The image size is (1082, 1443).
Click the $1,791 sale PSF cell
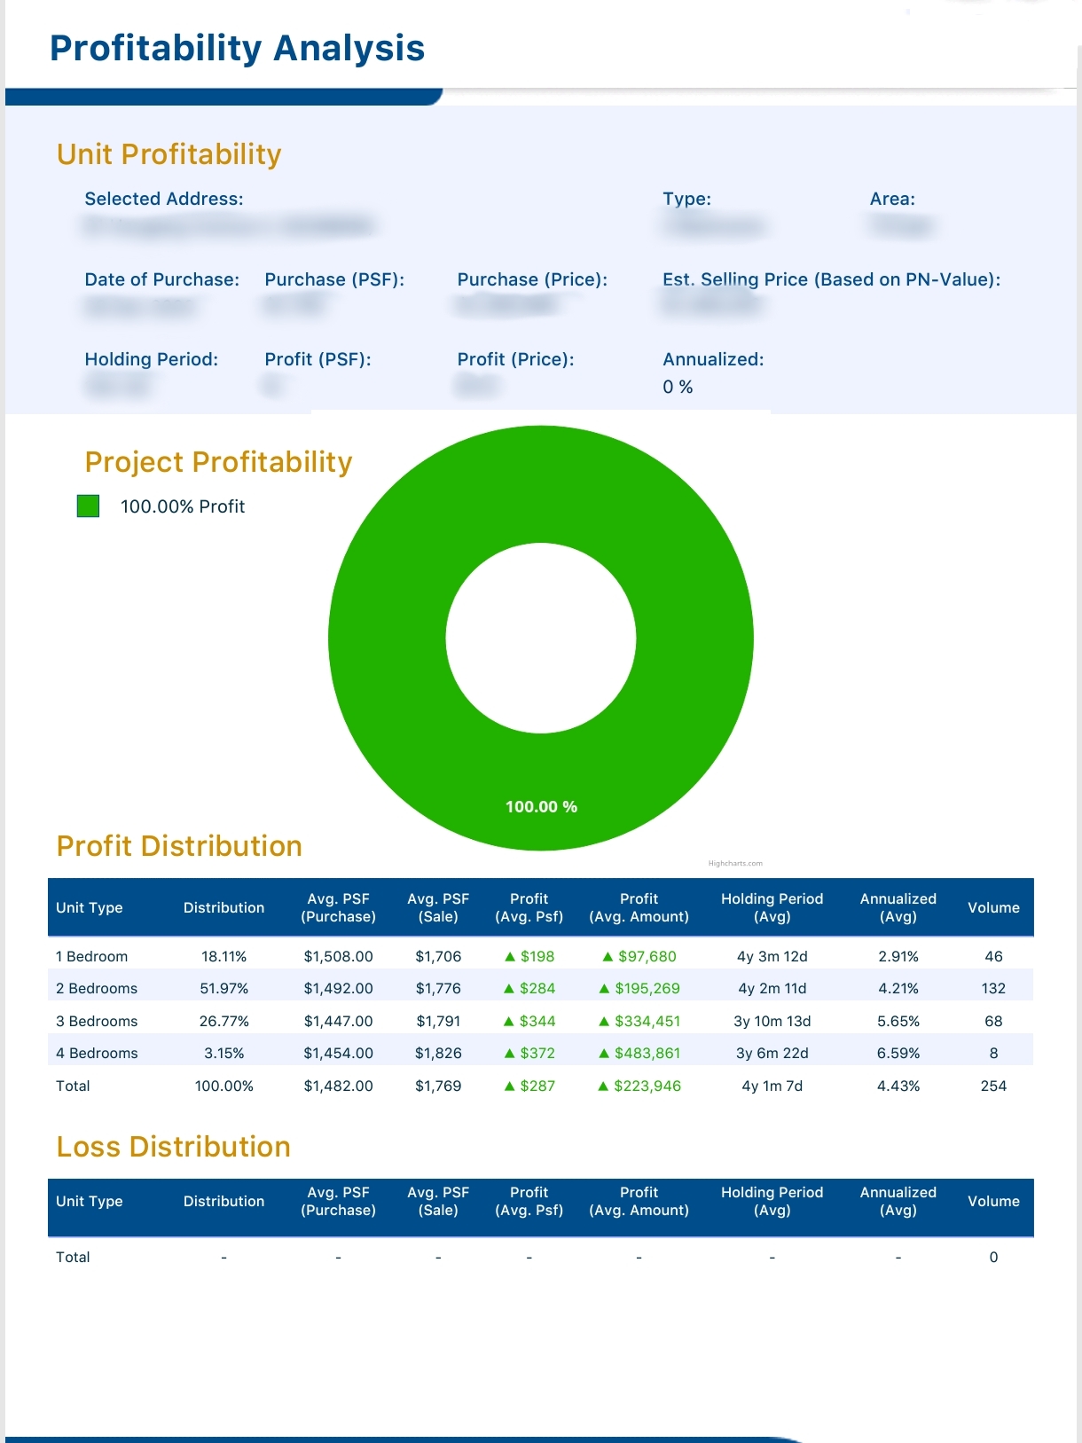438,1022
